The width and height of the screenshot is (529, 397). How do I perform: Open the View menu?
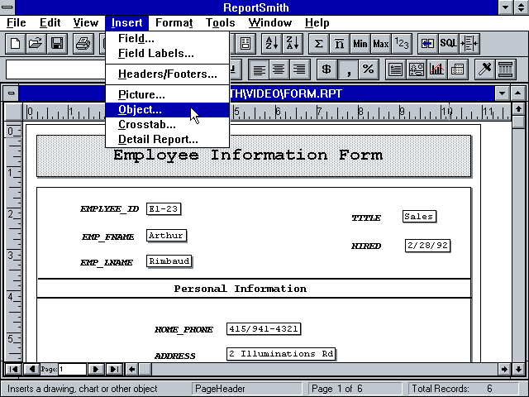coord(86,23)
